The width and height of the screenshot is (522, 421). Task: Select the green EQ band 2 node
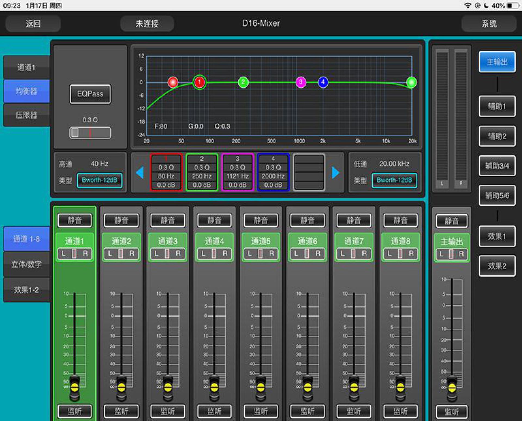coord(243,82)
